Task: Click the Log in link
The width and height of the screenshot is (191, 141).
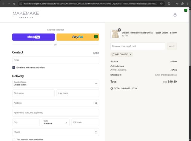Action: (x=96, y=53)
